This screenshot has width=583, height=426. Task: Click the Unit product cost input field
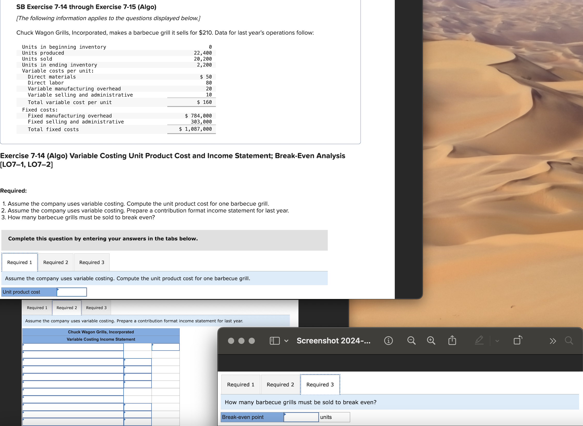72,292
